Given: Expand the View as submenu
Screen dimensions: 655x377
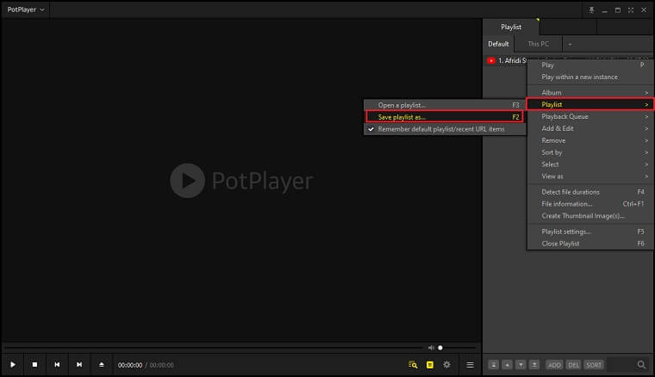Looking at the screenshot, I should point(590,176).
